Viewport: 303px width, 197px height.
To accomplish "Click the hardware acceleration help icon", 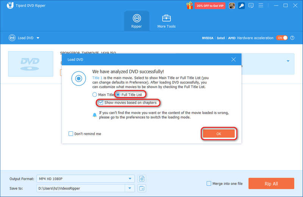I will click(x=292, y=38).
